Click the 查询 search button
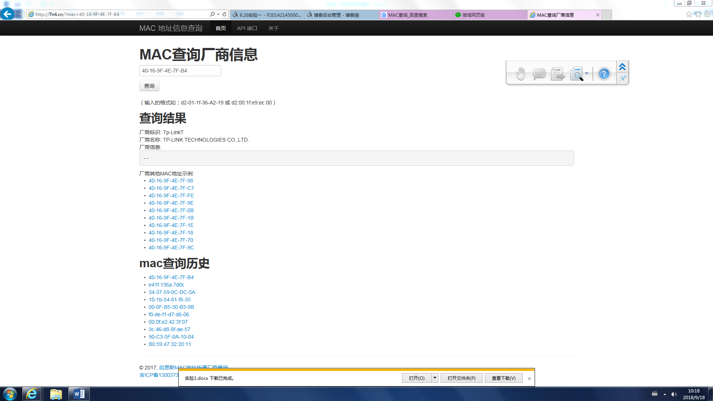 pyautogui.click(x=149, y=86)
